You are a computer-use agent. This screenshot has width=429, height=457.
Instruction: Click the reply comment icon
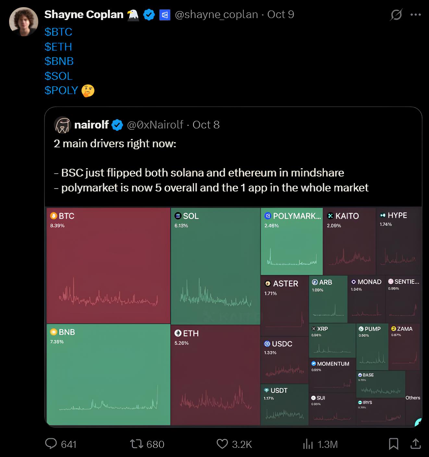point(51,444)
